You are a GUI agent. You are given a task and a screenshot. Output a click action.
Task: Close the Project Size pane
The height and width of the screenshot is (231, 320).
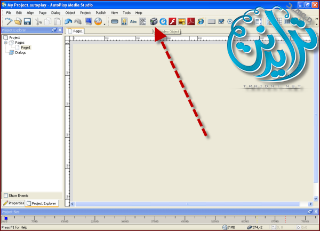[316, 212]
